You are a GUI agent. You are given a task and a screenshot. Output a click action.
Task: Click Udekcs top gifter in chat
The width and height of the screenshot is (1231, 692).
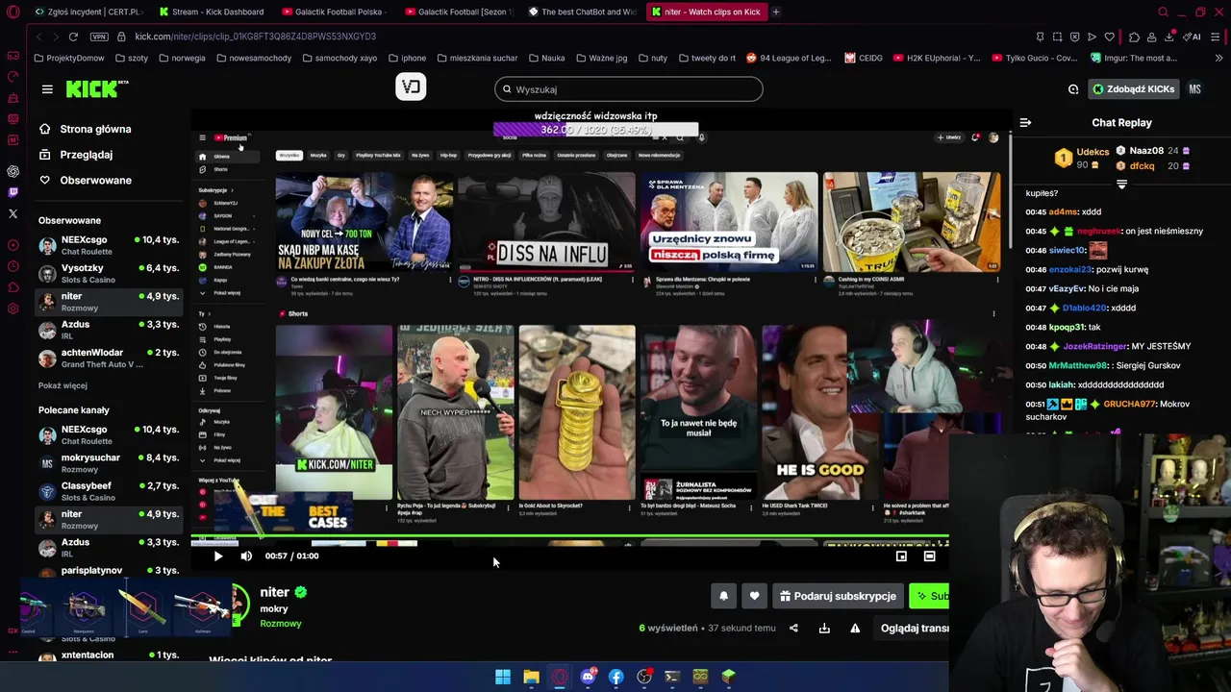point(1084,158)
